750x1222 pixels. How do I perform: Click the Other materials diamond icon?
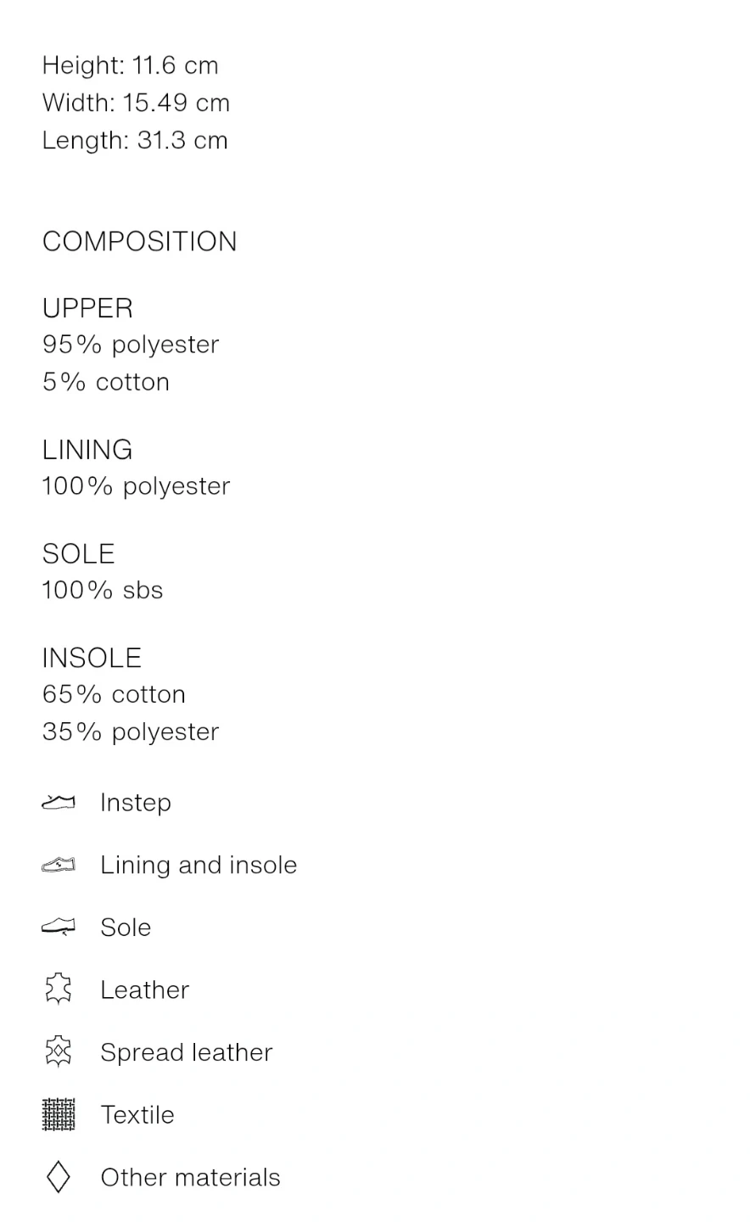click(58, 1177)
